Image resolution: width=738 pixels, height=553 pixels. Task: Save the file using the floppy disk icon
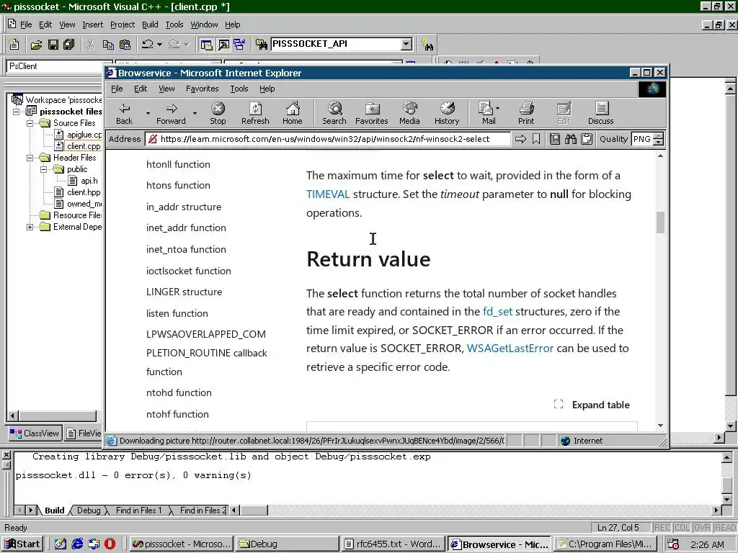coord(53,45)
